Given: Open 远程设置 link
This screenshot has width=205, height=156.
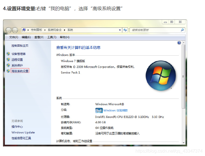Looking at the screenshot, I should [17, 59].
